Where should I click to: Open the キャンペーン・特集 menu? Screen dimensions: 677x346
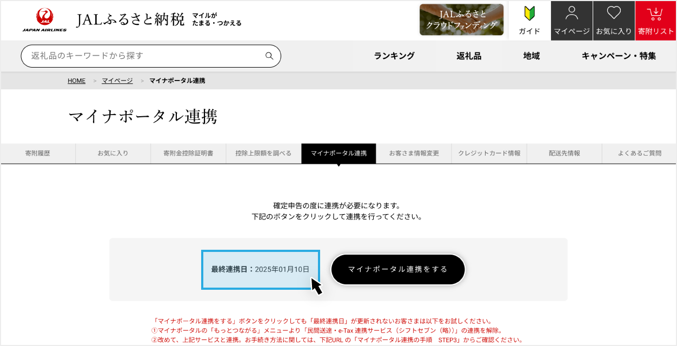coord(619,56)
